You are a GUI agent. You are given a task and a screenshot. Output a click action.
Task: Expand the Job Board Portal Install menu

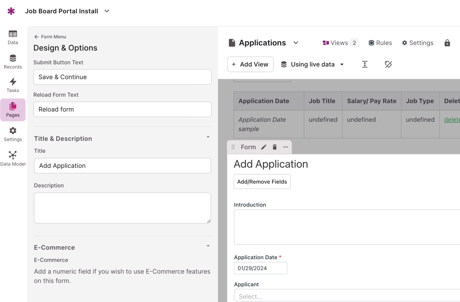click(107, 11)
